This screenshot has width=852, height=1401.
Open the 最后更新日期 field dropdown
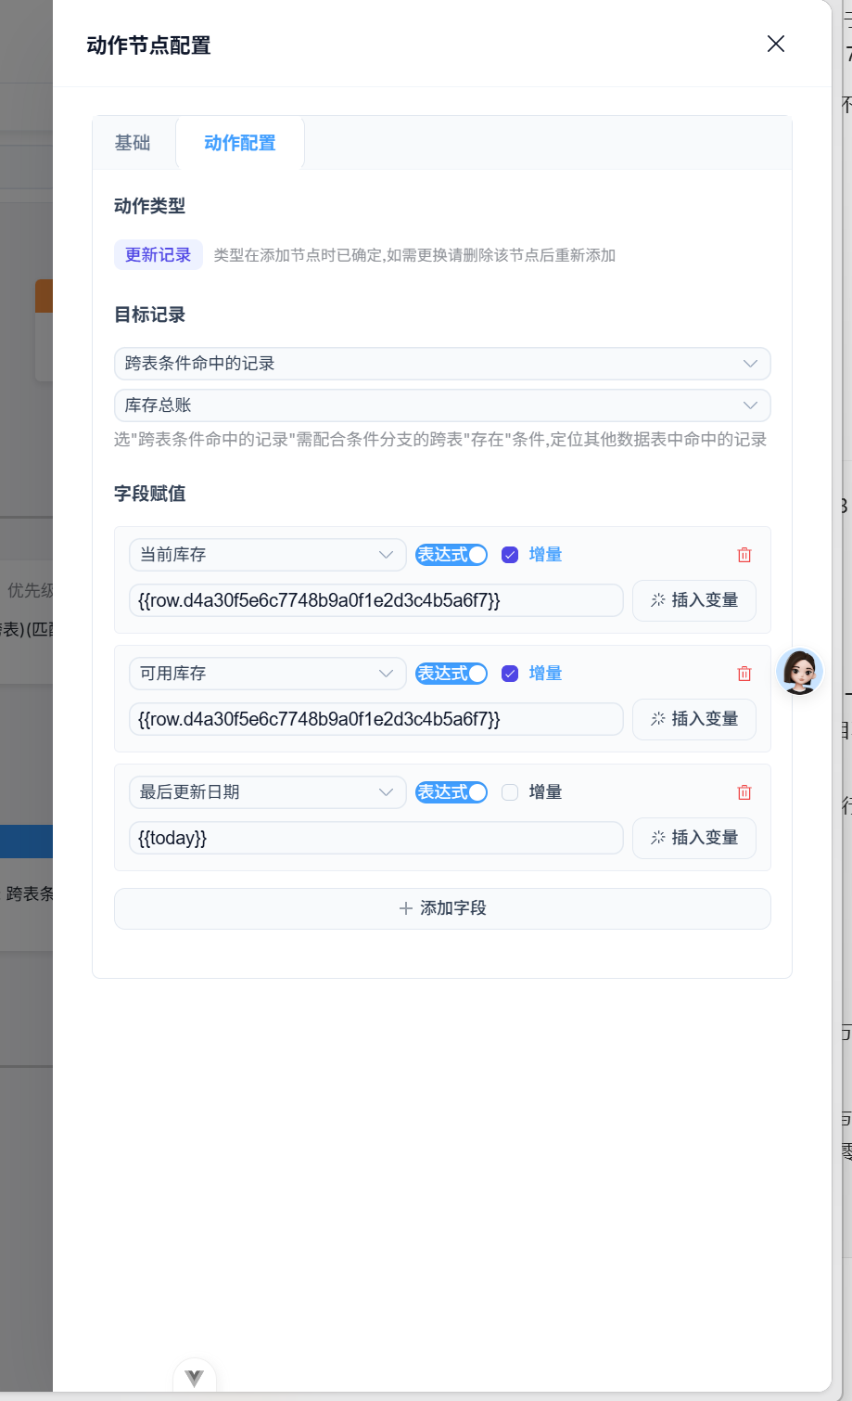[x=267, y=792]
